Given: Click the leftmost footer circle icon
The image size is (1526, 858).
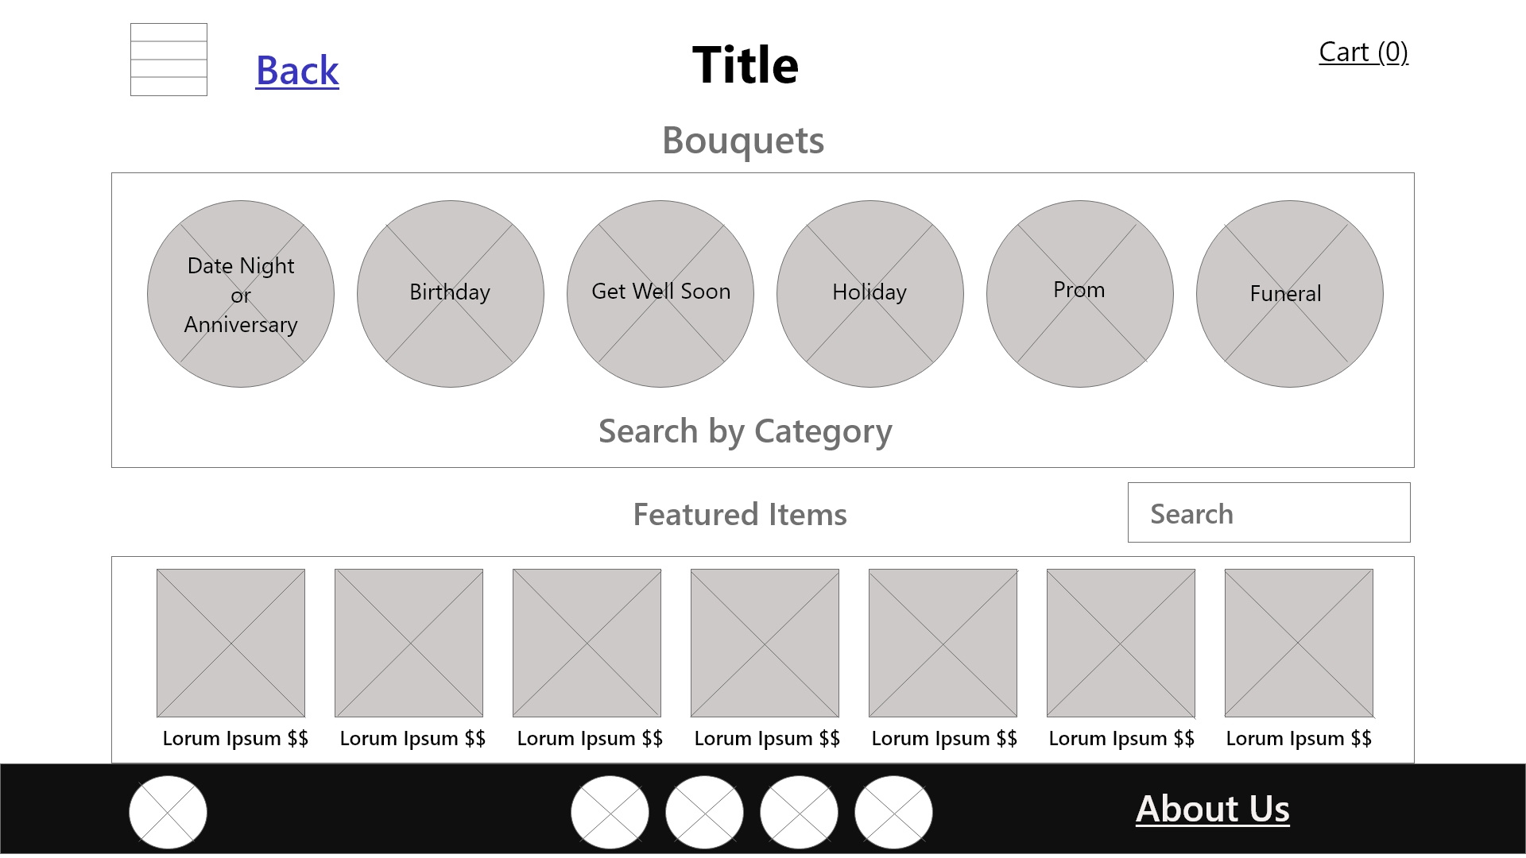Looking at the screenshot, I should point(168,813).
